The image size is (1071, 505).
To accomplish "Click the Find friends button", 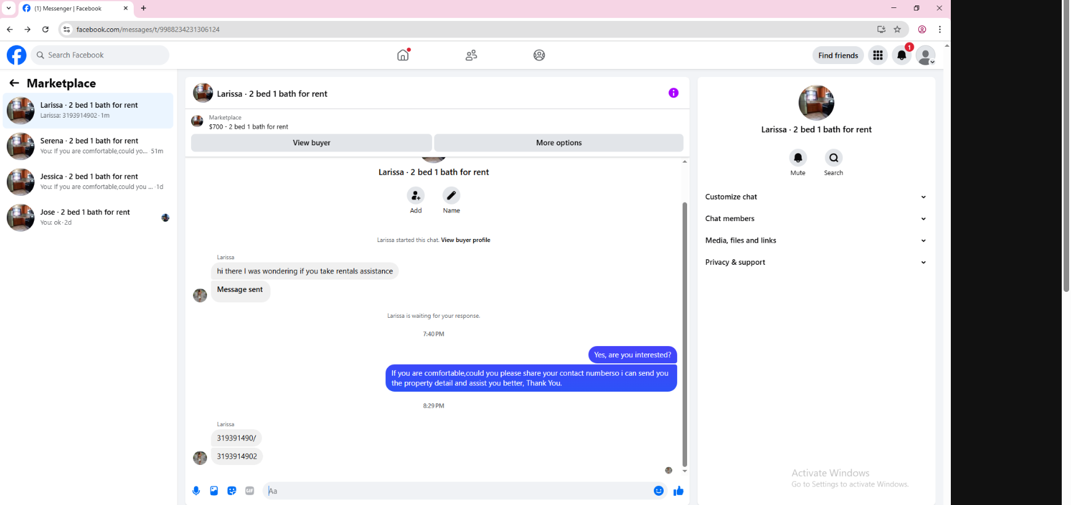I will 838,55.
